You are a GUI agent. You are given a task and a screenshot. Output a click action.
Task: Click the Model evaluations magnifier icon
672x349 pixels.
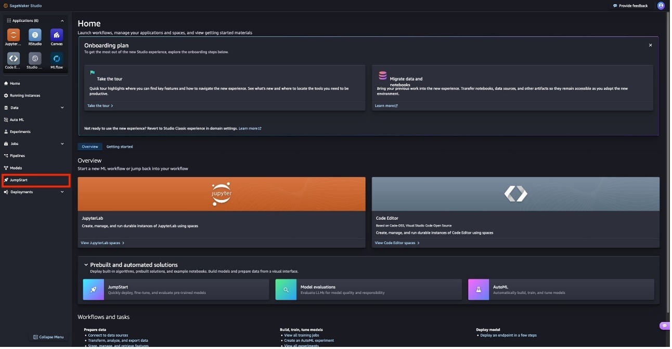click(x=286, y=290)
